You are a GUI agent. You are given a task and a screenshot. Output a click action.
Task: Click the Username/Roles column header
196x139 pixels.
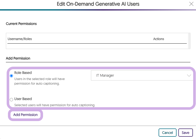click(20, 39)
